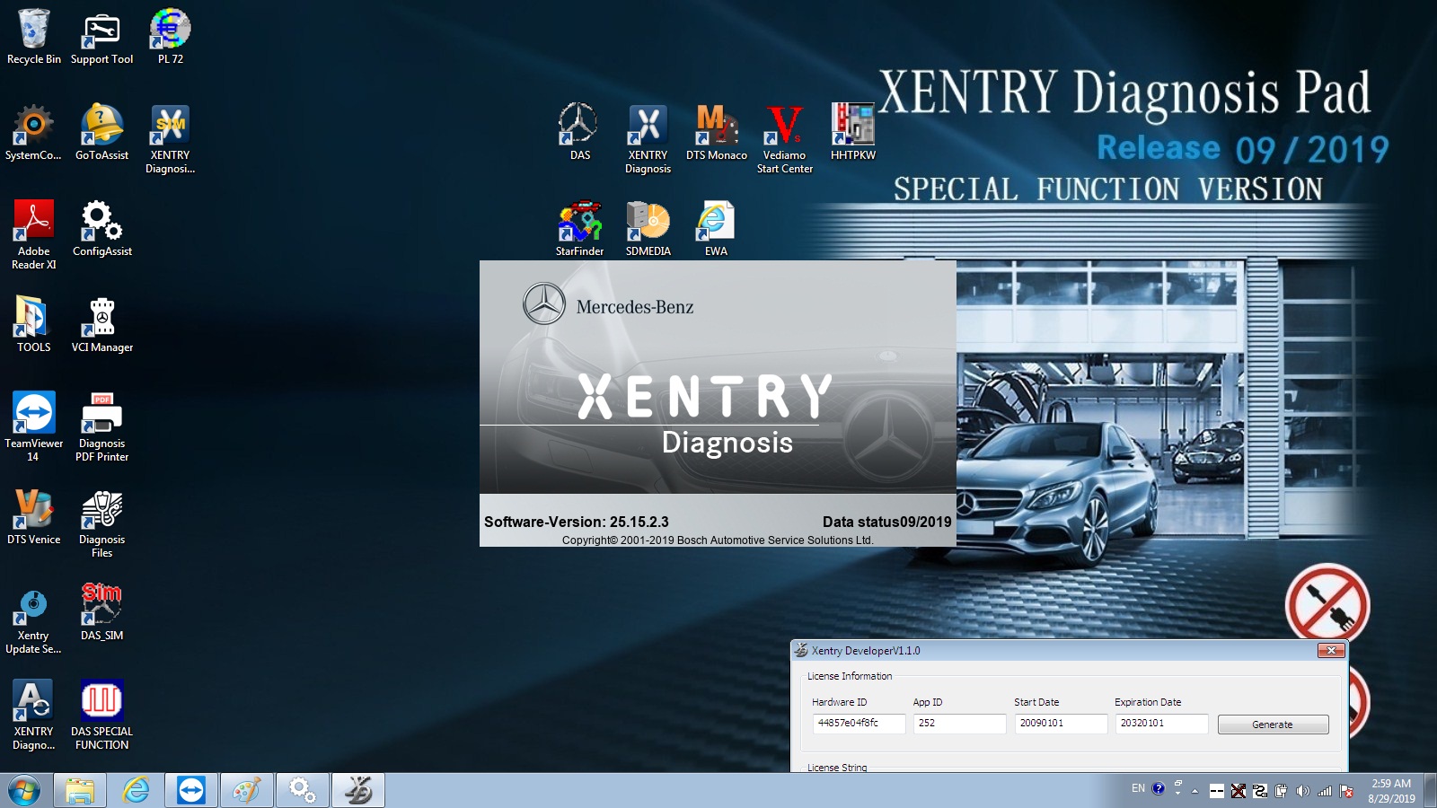
Task: Open the TeamViewer taskbar button
Action: [191, 791]
